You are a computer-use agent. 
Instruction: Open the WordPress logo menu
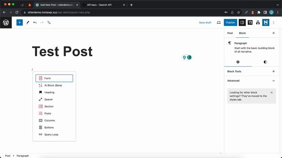(6, 22)
